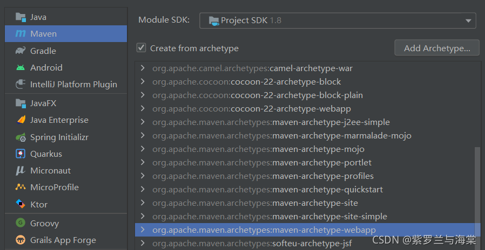The width and height of the screenshot is (485, 250).
Task: Choose IntelliJ Platform Plugin label
Action: pos(73,84)
